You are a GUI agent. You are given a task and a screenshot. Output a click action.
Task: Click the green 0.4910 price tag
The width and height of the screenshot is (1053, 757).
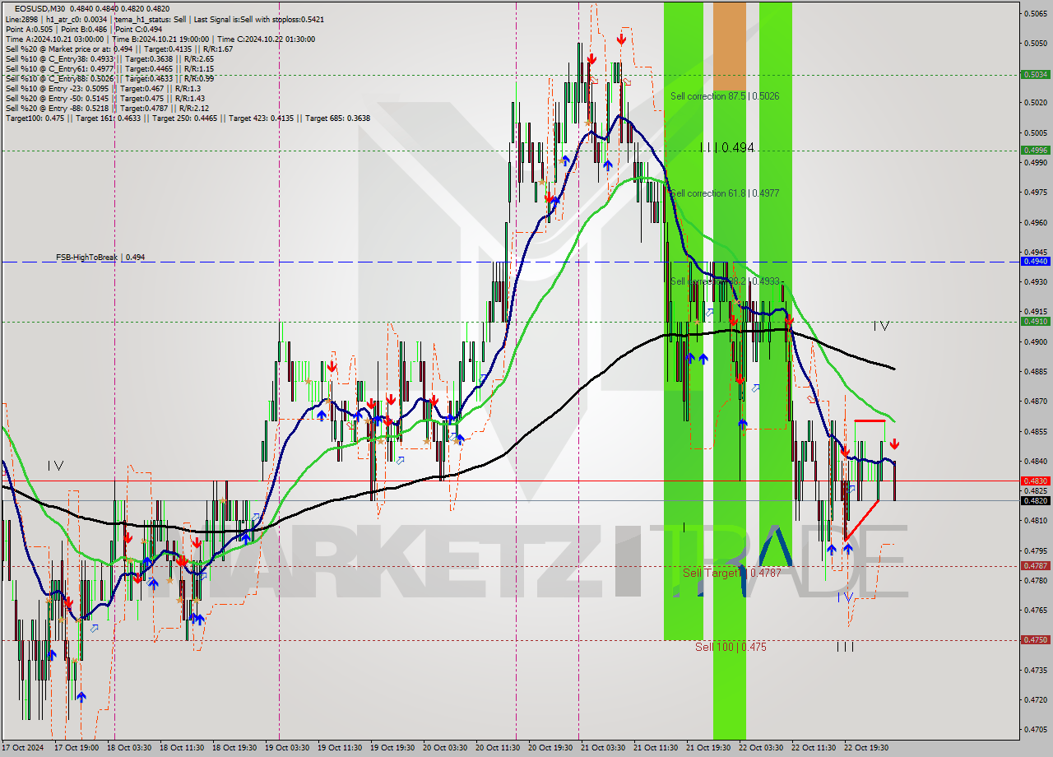(1035, 321)
